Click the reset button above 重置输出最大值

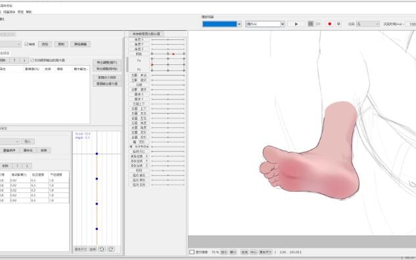coord(107,77)
